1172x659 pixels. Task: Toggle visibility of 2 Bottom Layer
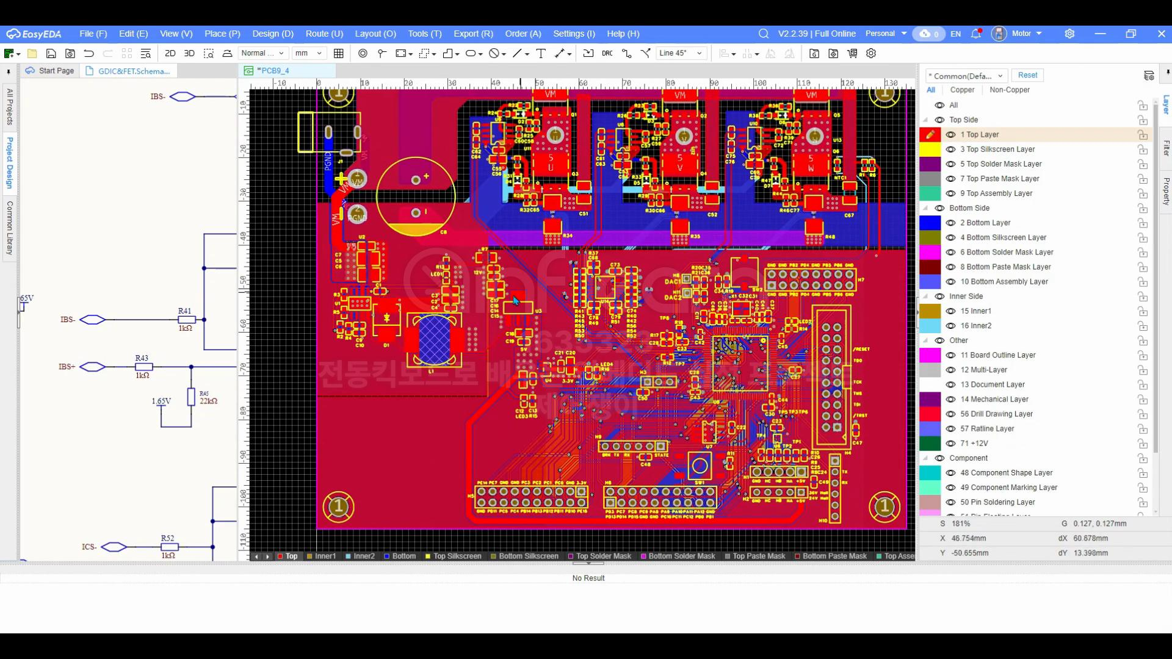[950, 223]
